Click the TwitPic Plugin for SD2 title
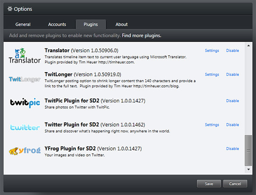256x195 pixels. 95,101
